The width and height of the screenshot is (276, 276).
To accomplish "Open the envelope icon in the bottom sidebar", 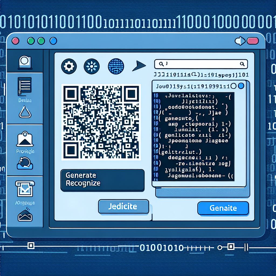I will [25, 215].
